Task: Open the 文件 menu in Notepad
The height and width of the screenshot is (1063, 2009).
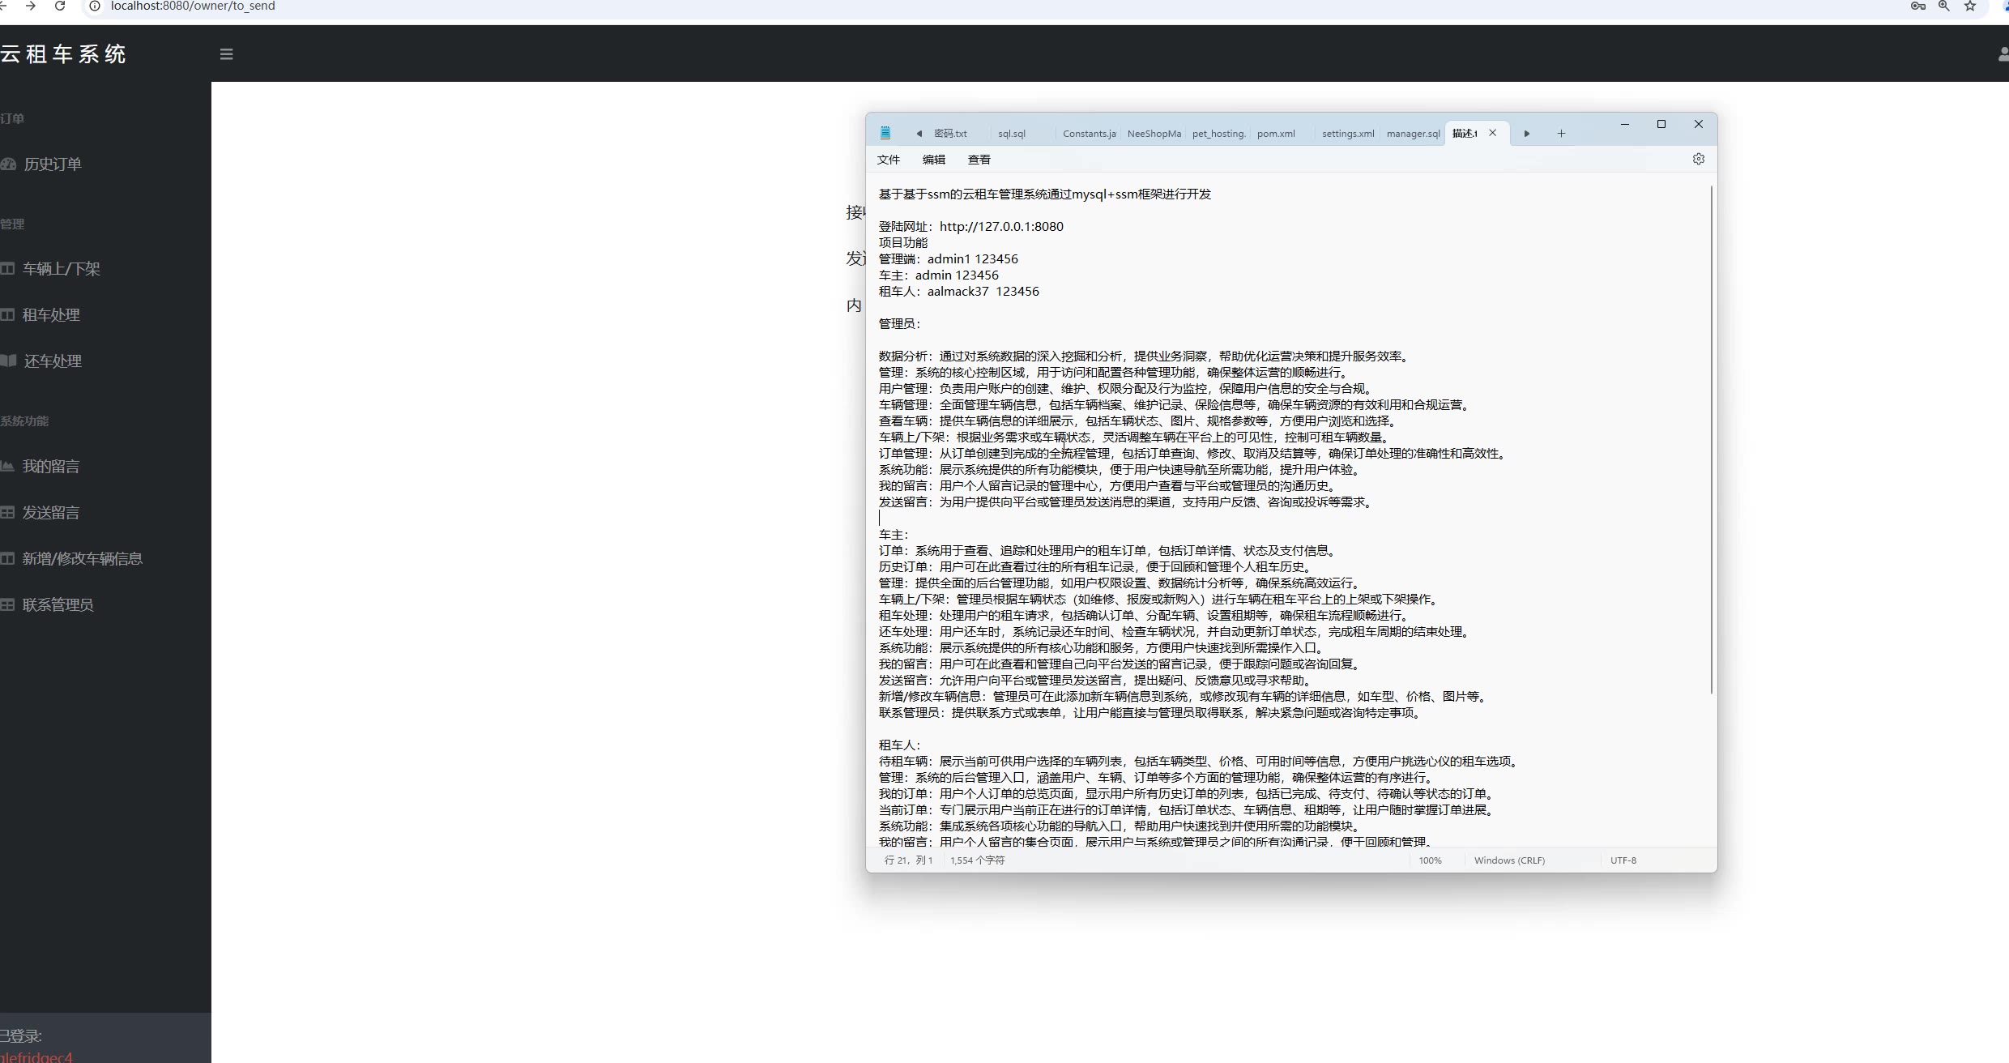Action: pos(888,160)
